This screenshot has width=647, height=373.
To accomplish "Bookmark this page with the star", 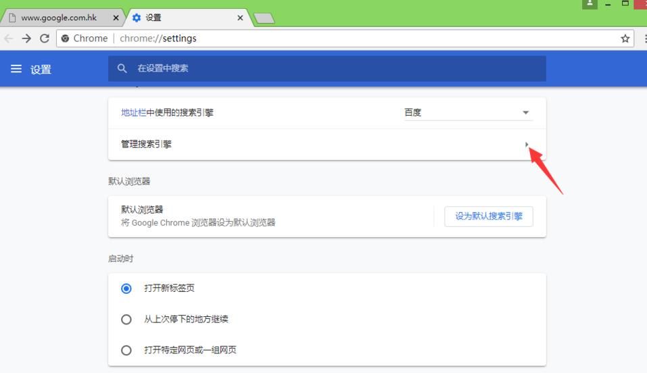I will coord(625,39).
